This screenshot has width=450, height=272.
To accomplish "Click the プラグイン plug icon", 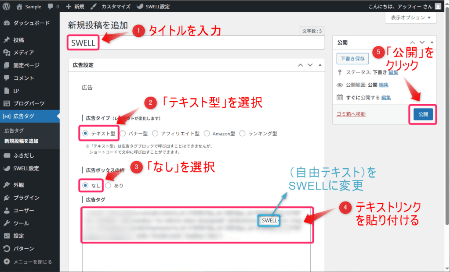I will [x=7, y=198].
